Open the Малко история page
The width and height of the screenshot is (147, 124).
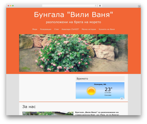tap(89, 29)
